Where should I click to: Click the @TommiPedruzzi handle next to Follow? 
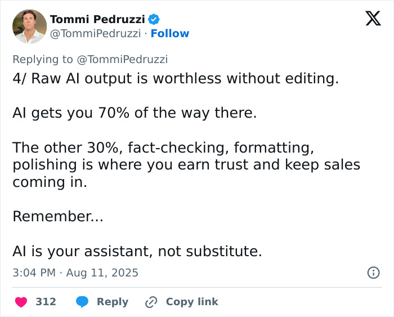tap(96, 34)
